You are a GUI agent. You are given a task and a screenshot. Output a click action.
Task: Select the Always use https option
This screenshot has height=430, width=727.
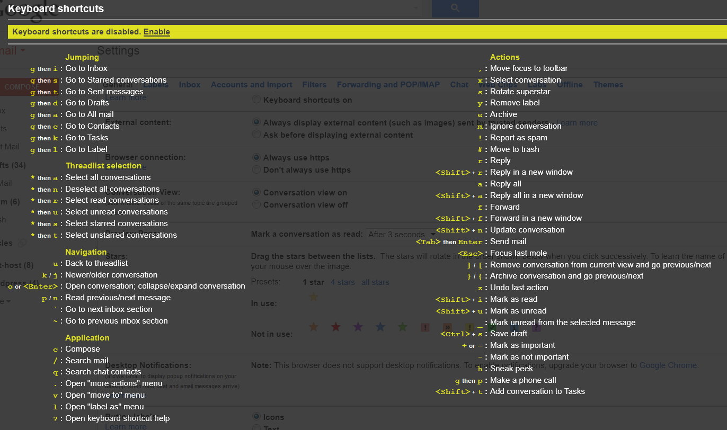(x=256, y=157)
